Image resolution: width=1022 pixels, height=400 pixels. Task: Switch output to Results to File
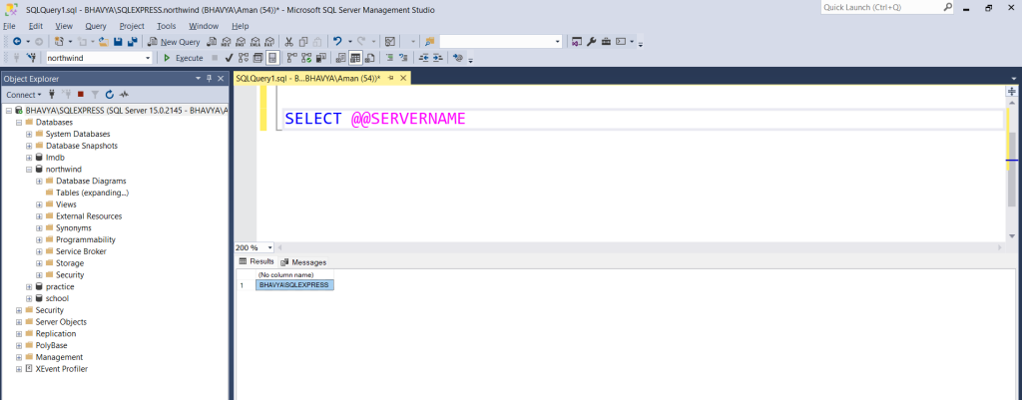tap(369, 58)
